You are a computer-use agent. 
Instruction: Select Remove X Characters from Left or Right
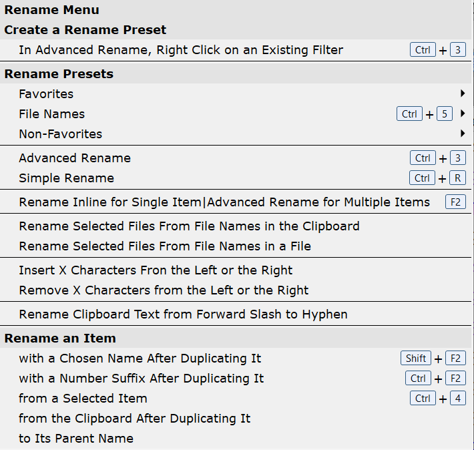[x=164, y=290]
